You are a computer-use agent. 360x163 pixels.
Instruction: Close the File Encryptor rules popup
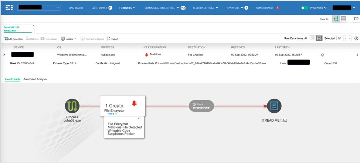click(x=139, y=119)
